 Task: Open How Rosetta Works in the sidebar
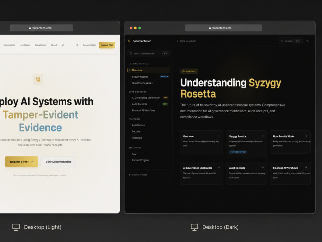[x=142, y=83]
